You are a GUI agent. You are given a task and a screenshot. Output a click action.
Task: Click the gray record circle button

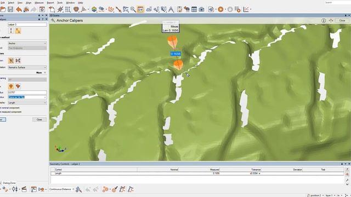click(230, 9)
